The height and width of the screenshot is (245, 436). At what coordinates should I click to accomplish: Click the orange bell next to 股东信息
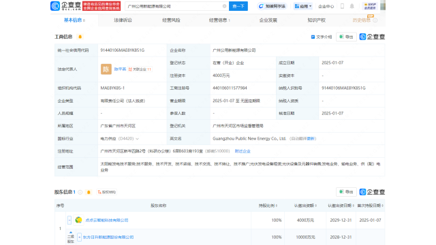pos(89,192)
